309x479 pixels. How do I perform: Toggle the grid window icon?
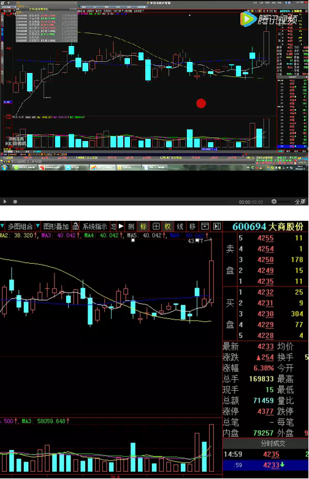[156, 226]
